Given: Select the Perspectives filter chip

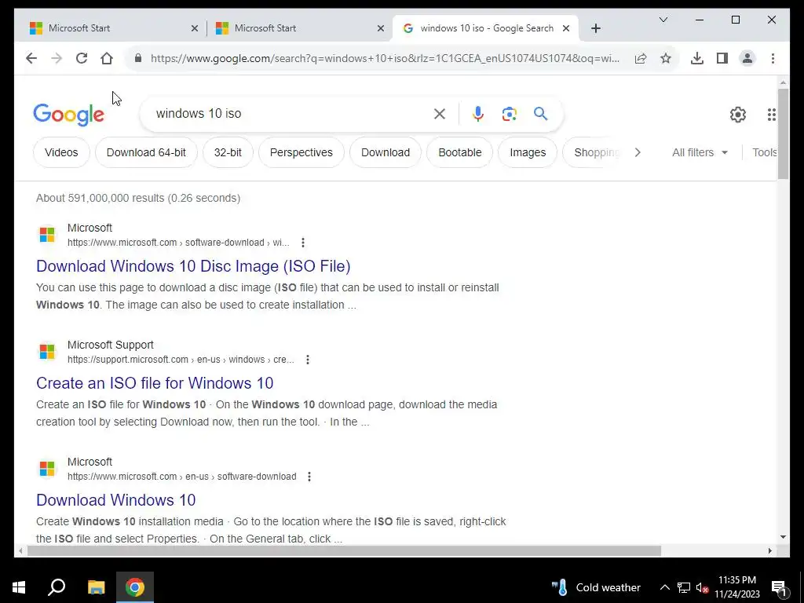Looking at the screenshot, I should tap(301, 152).
